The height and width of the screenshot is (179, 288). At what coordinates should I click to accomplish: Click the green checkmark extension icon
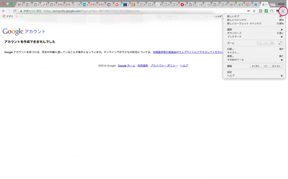pos(266,11)
